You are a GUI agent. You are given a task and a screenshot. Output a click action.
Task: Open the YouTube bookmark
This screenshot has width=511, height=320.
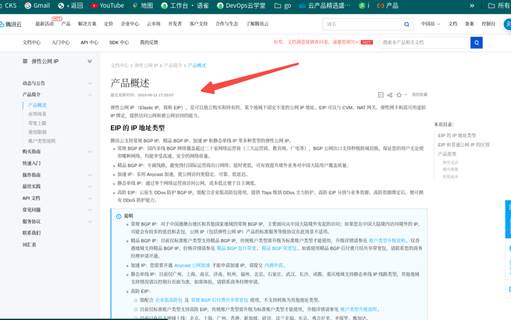(x=107, y=6)
